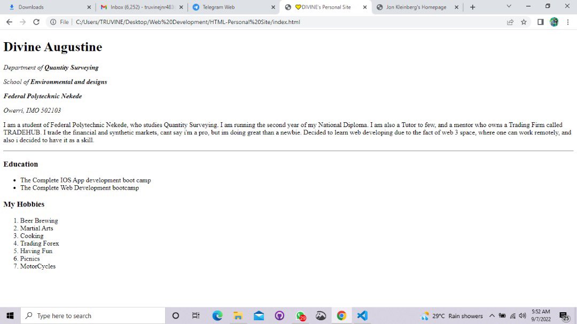This screenshot has width=577, height=324.
Task: Expand the hidden icons in system tray
Action: pyautogui.click(x=492, y=315)
